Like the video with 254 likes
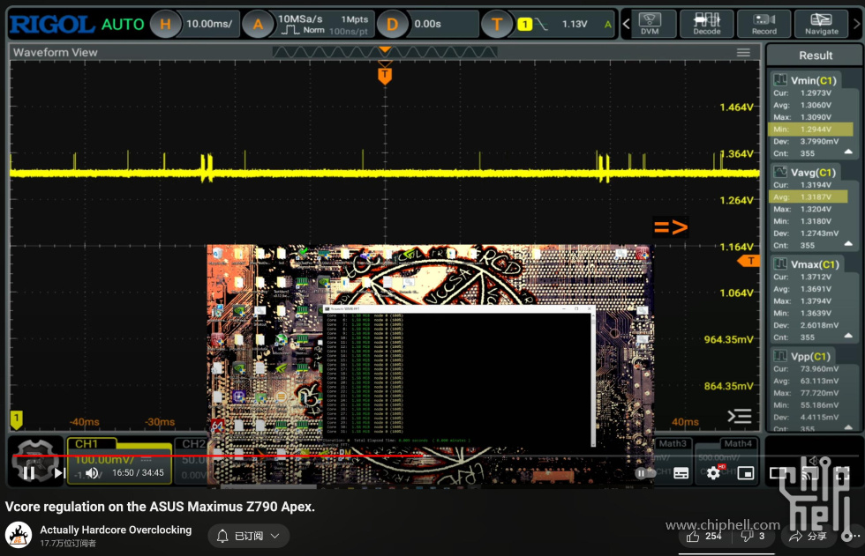 (703, 537)
